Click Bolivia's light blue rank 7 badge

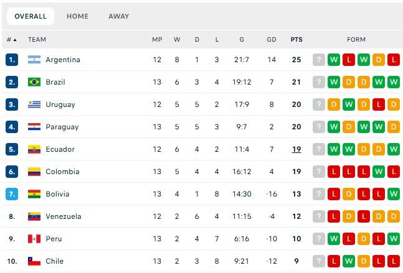pos(12,194)
